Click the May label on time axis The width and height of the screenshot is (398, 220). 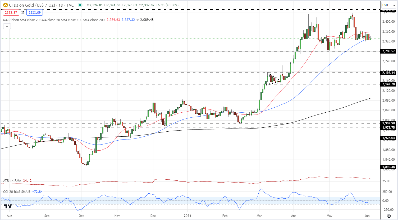click(330, 216)
